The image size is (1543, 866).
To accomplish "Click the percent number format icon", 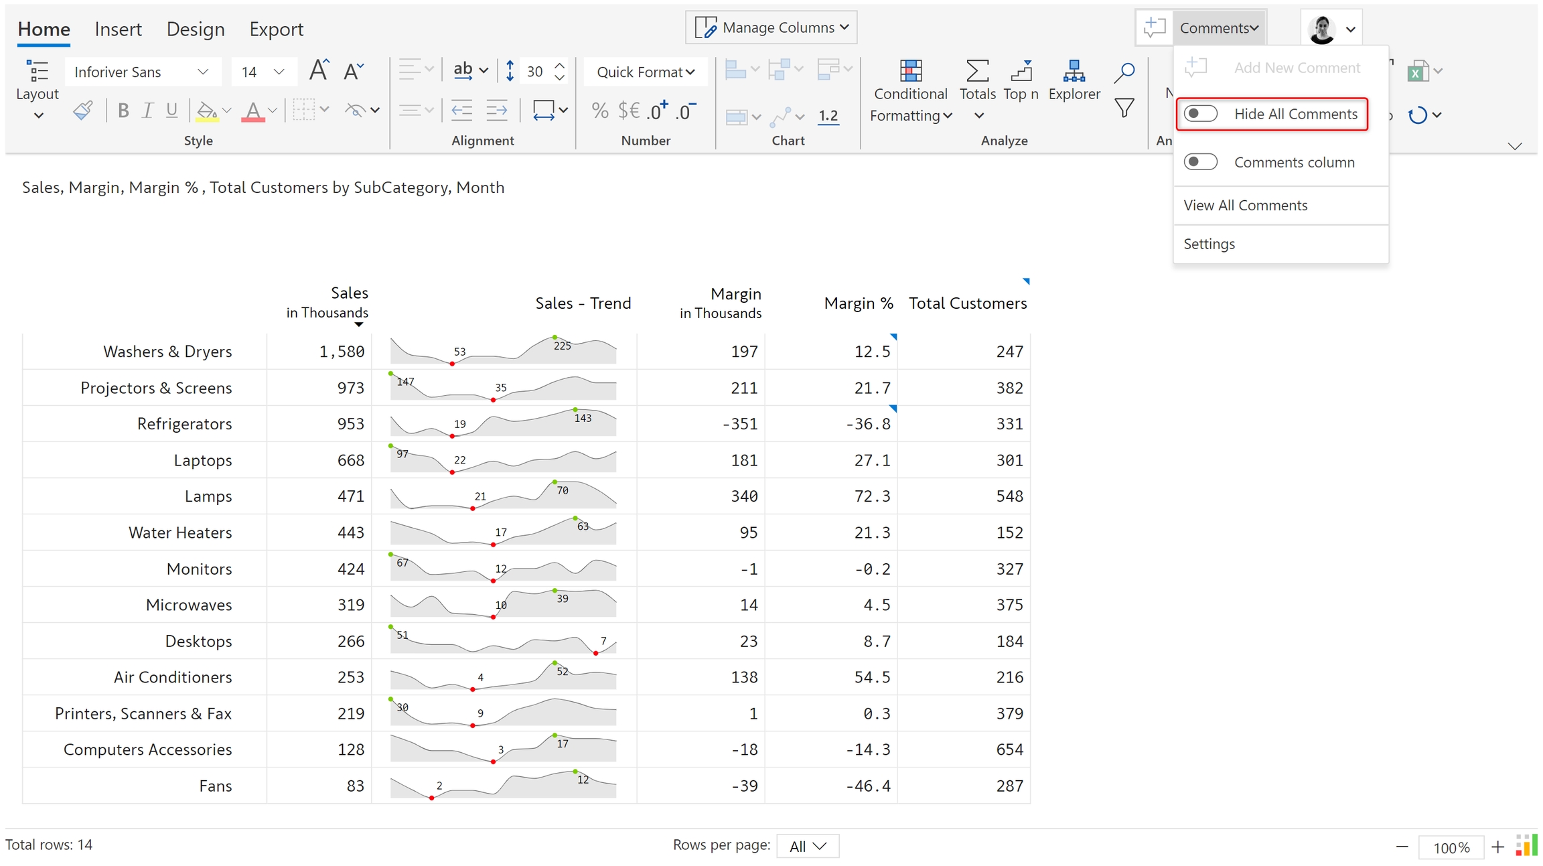I will click(x=600, y=111).
